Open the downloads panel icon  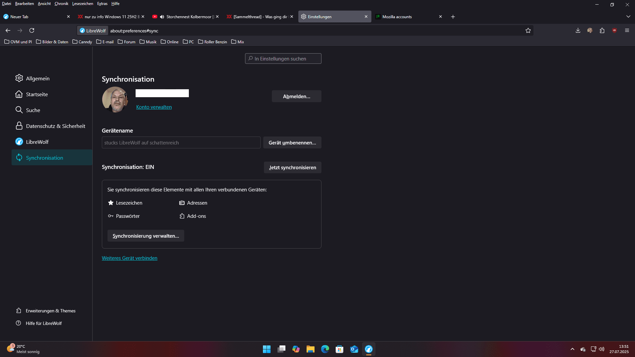(578, 30)
